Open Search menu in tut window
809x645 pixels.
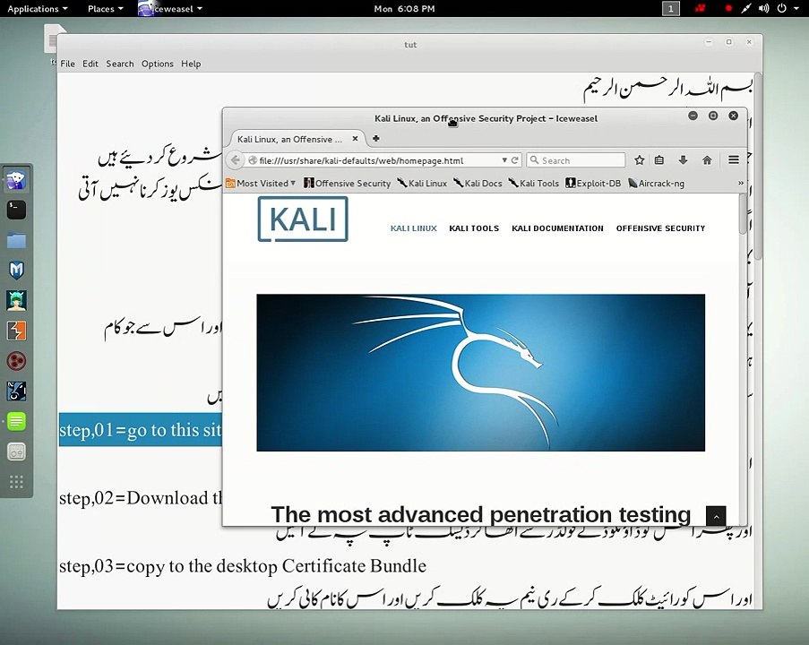120,64
